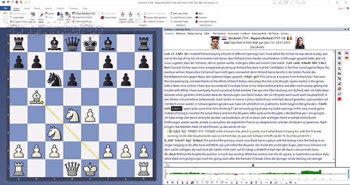Click the move 10.Nxc6 in the notation
This screenshot has width=350, height=185.
click(x=198, y=140)
